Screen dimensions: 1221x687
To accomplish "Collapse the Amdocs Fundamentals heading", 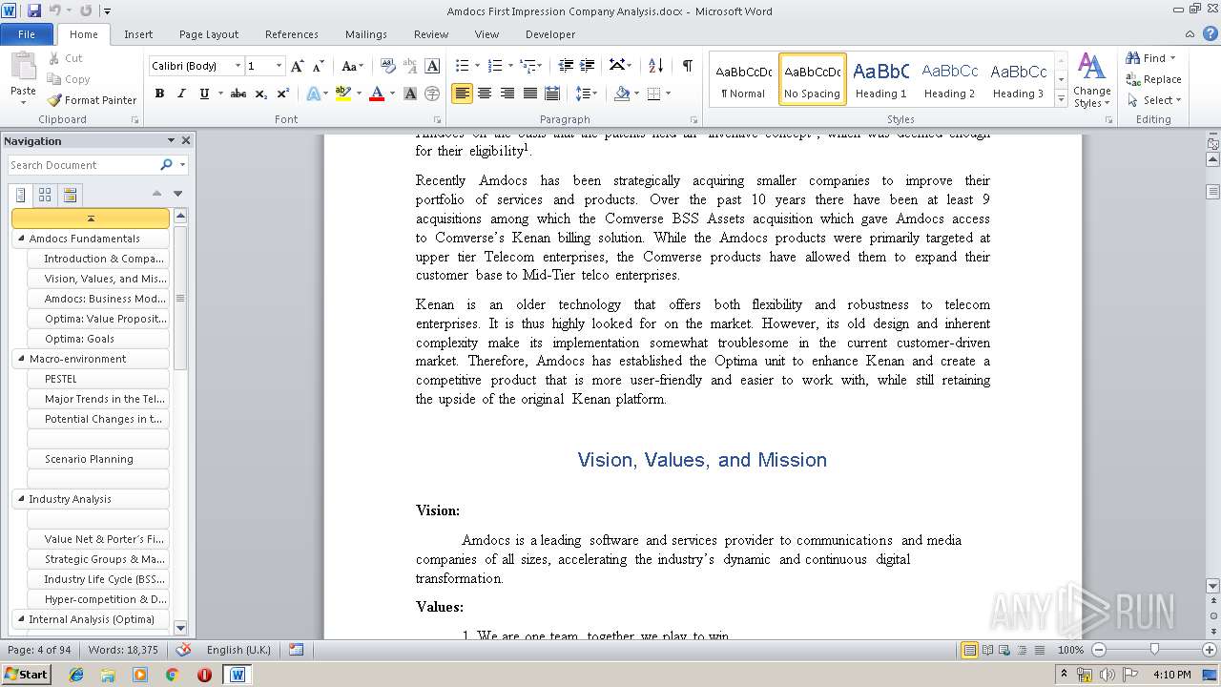I will tap(20, 239).
